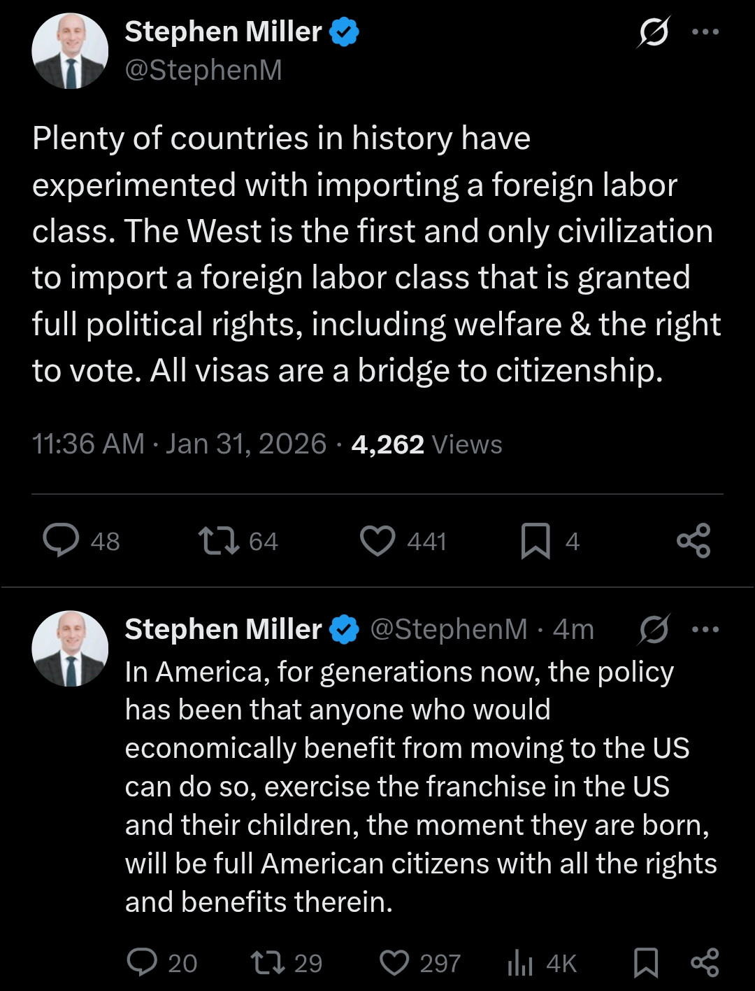The height and width of the screenshot is (991, 755).
Task: Like the reply showing 297 likes
Action: pyautogui.click(x=394, y=962)
